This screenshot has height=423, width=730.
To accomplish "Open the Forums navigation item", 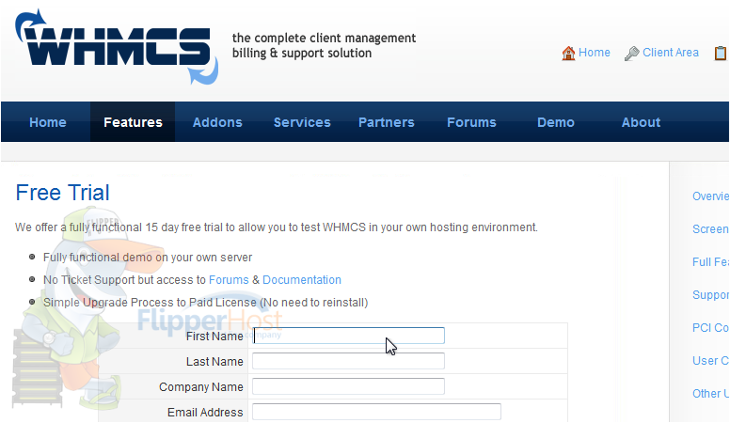I will point(471,122).
